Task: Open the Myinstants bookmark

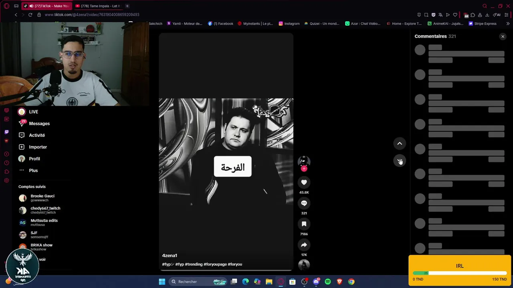Action: click(255, 24)
